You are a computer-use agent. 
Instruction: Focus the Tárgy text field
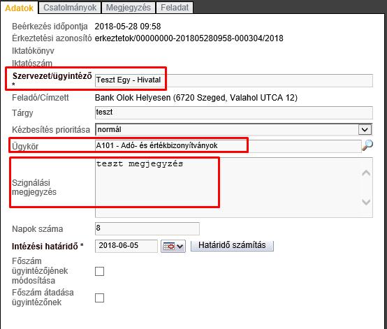[234, 112]
